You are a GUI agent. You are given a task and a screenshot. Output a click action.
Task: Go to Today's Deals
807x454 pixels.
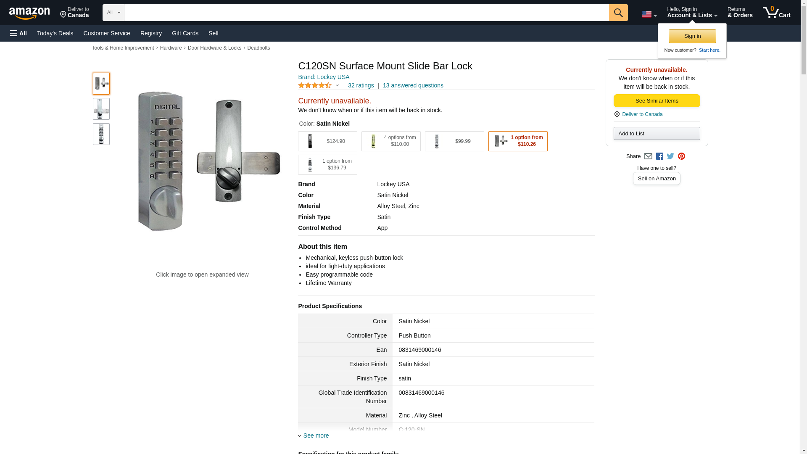click(x=55, y=33)
